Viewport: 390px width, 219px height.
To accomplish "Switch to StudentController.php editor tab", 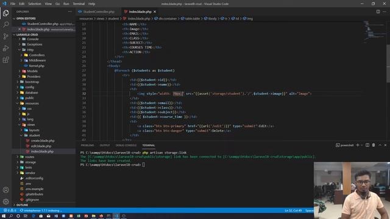I will (99, 12).
